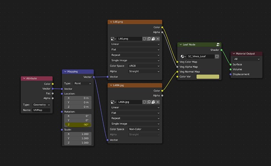Click highlighted Rotation Z -90° field
271x166 pixels.
pyautogui.click(x=78, y=125)
